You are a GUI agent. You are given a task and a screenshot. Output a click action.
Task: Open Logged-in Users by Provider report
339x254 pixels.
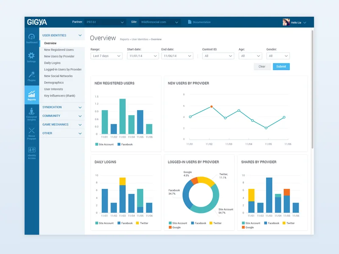click(x=63, y=69)
